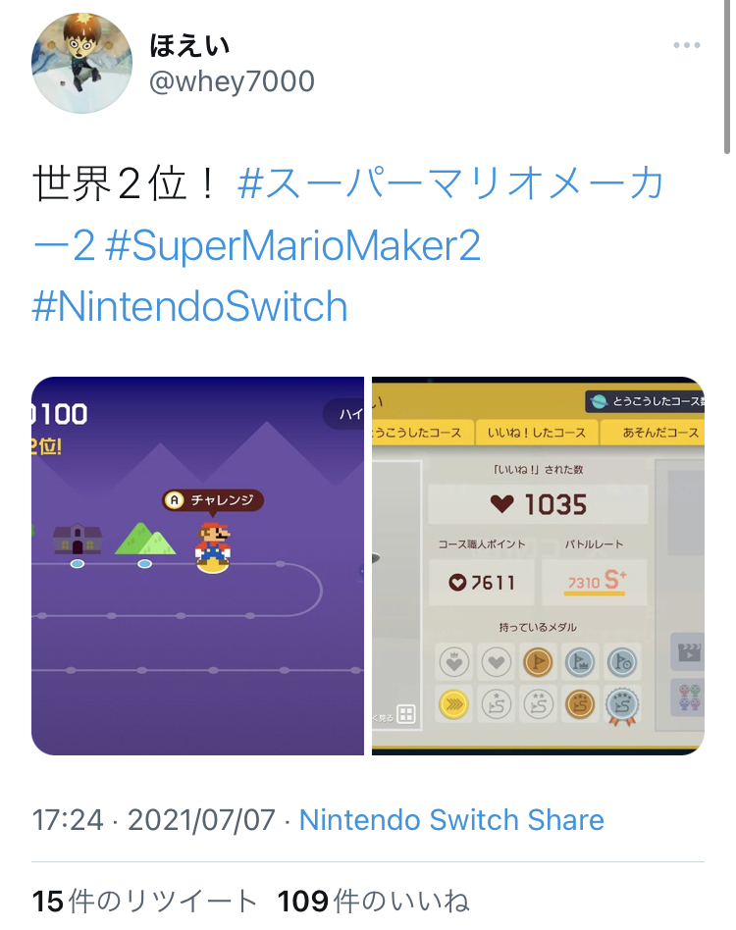Tap the gold flag medal icon
Image resolution: width=736 pixels, height=930 pixels.
pos(538,661)
